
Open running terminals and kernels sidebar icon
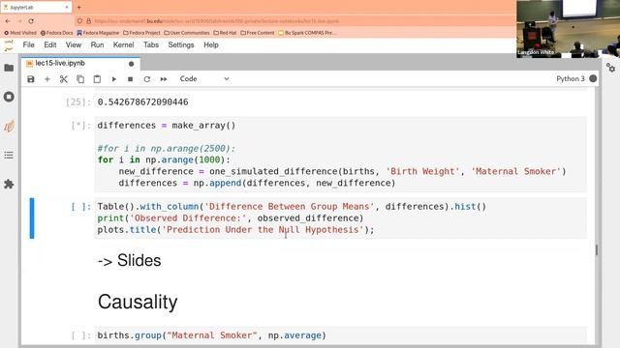pos(9,97)
